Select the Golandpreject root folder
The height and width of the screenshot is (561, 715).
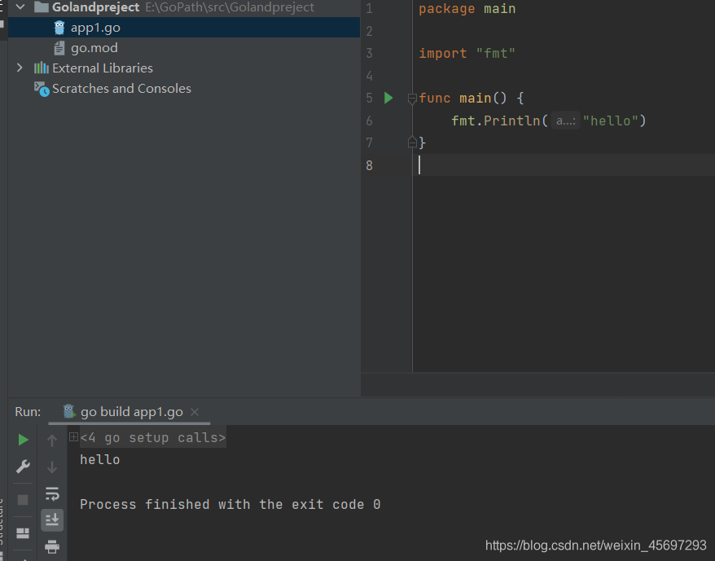(95, 7)
